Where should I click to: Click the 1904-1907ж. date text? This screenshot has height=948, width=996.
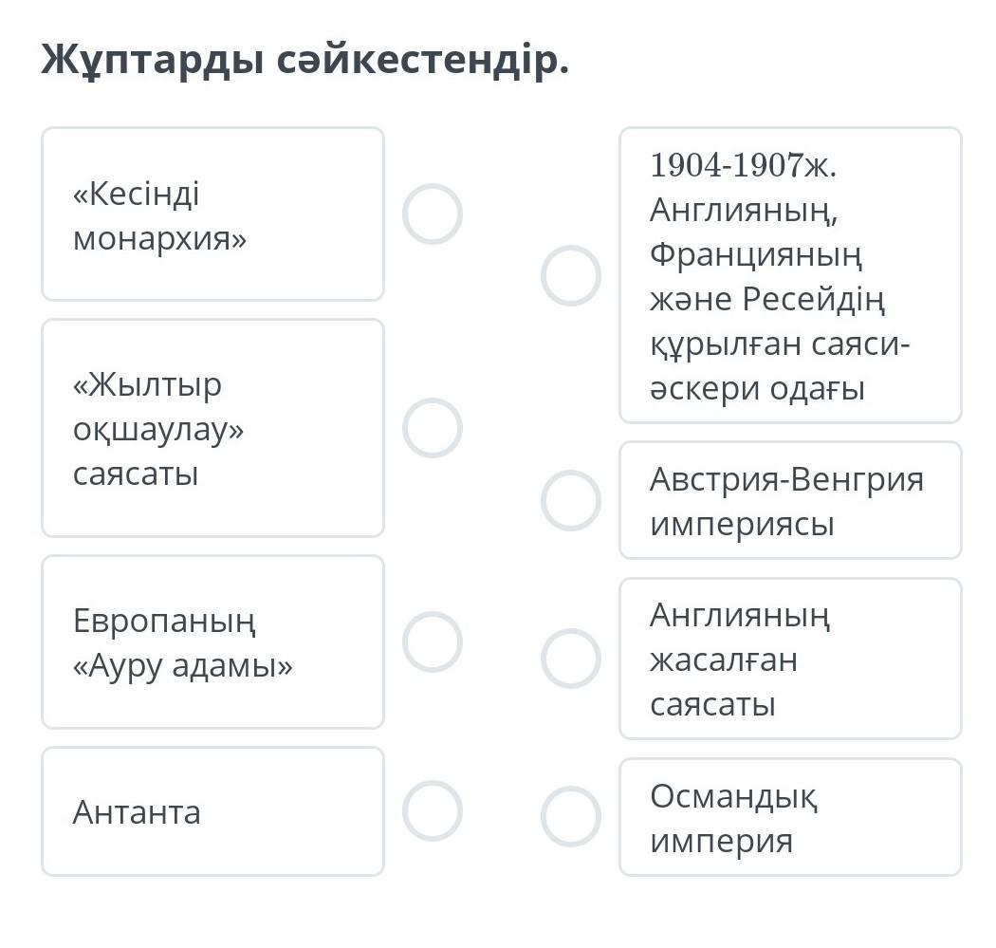click(744, 165)
